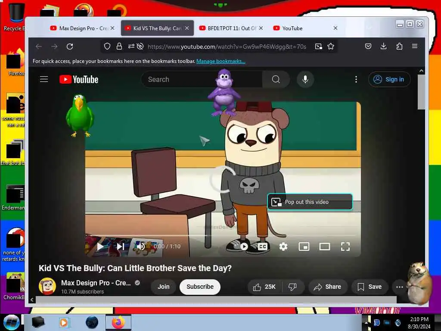Open the Max Design Pro channel name

96,283
